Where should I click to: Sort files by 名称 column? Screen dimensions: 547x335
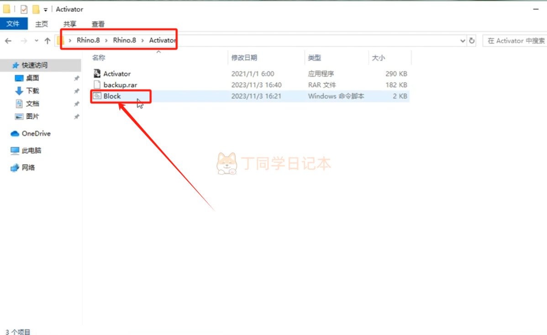click(99, 58)
